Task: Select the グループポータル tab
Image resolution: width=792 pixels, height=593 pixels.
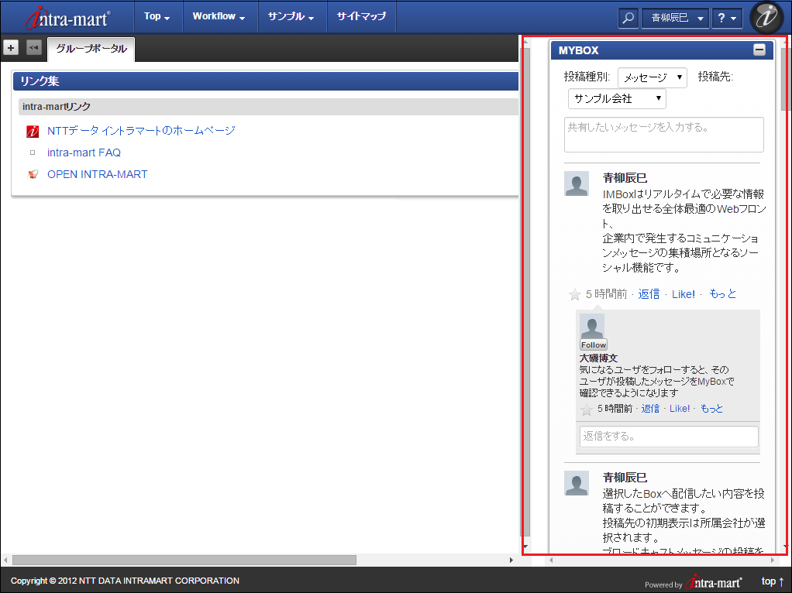Action: point(91,49)
